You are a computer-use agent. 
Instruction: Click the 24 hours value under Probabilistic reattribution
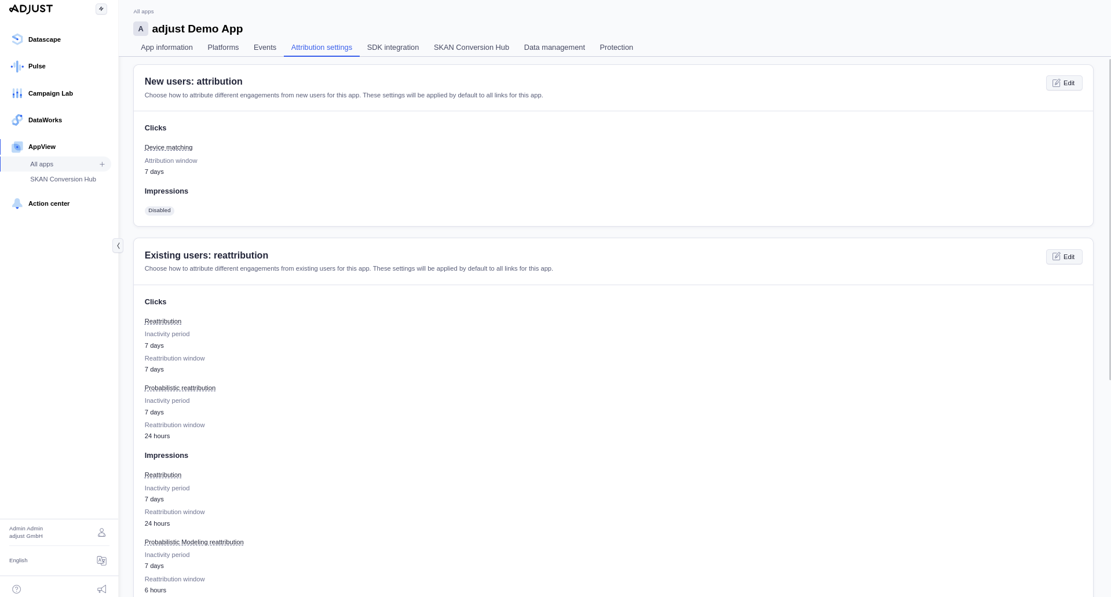pos(157,436)
